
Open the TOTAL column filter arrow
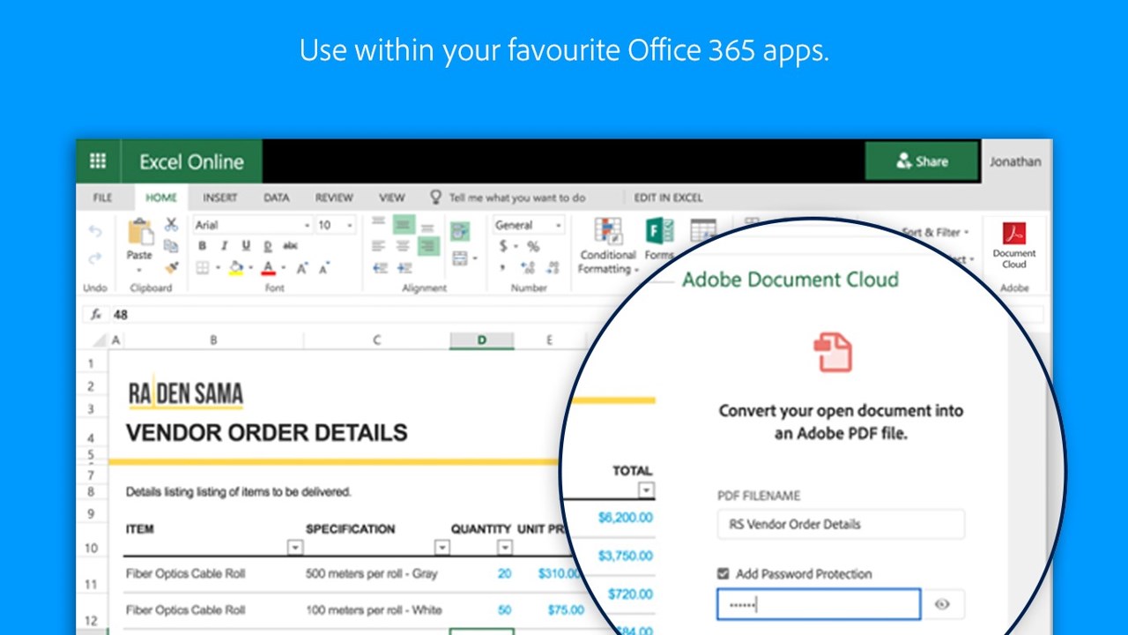point(647,490)
